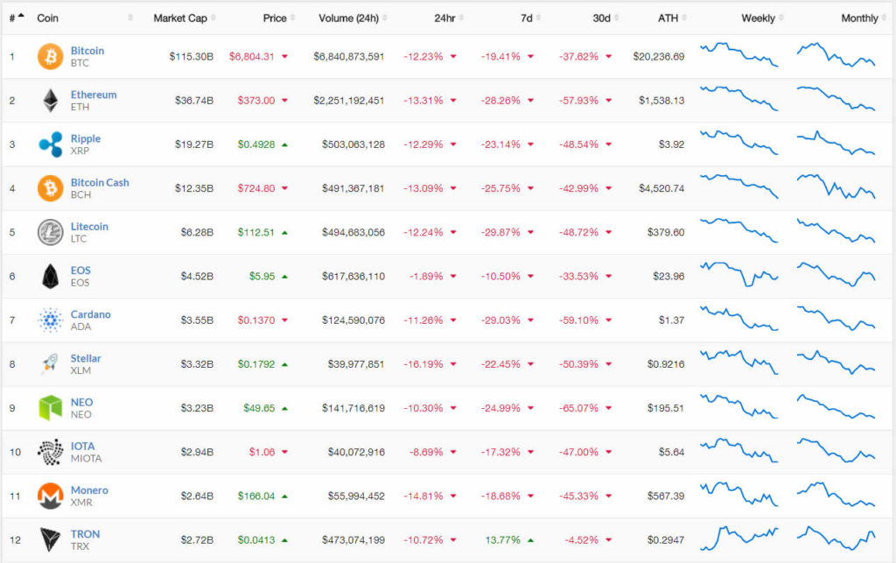Click the green NEO logo
The height and width of the screenshot is (563, 896).
(50, 408)
